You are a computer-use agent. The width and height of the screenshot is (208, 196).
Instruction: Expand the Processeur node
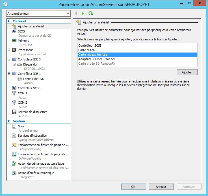coord(9,50)
